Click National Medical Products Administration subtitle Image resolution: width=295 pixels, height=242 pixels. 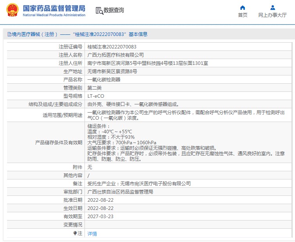(54, 15)
